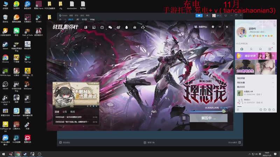Open the news item dated 10-31
This screenshot has height=157, width=280.
point(76,122)
